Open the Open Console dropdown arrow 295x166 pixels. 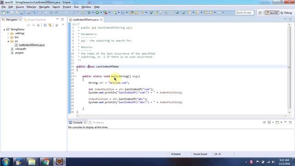click(281, 122)
